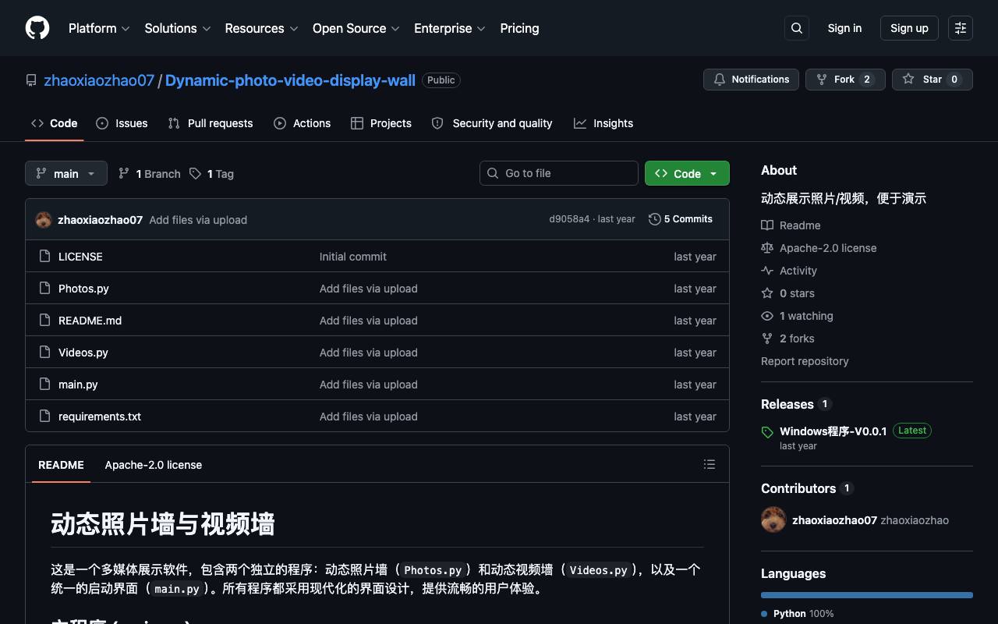Click the pulse icon beside Activity

click(x=767, y=271)
